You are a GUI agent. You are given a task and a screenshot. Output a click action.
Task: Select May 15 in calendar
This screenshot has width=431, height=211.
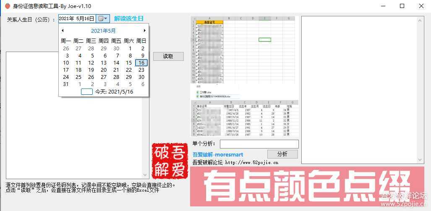[129, 63]
